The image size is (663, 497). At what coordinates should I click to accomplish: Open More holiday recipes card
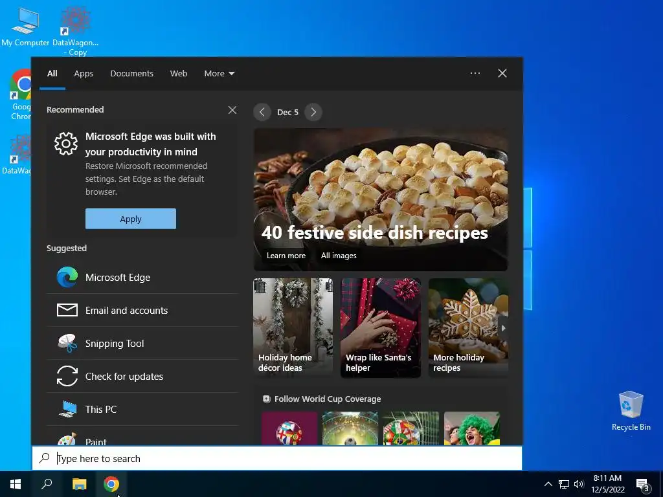(468, 327)
